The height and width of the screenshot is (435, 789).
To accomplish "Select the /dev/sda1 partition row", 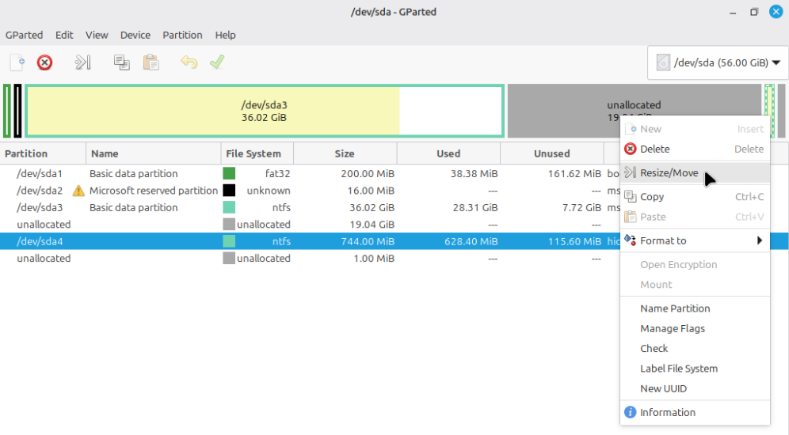I will click(310, 174).
